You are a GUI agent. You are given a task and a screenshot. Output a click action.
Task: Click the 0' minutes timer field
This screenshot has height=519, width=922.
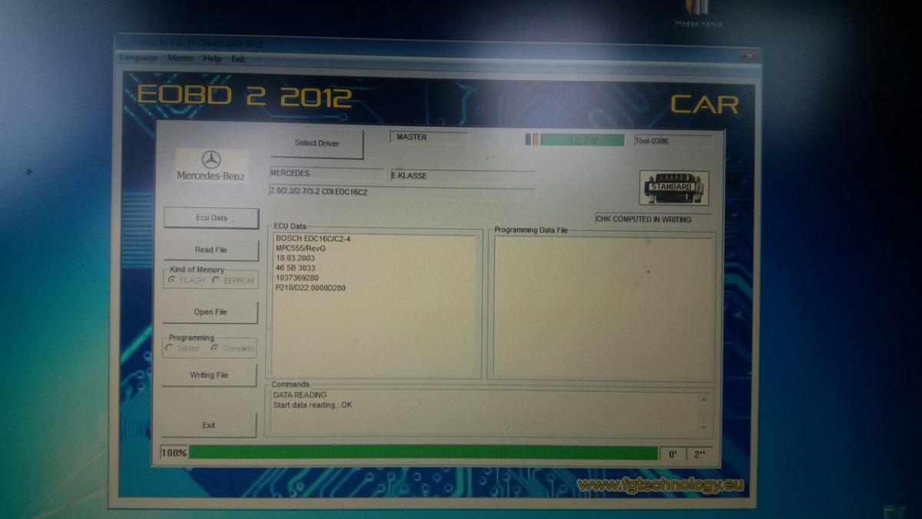pyautogui.click(x=672, y=454)
